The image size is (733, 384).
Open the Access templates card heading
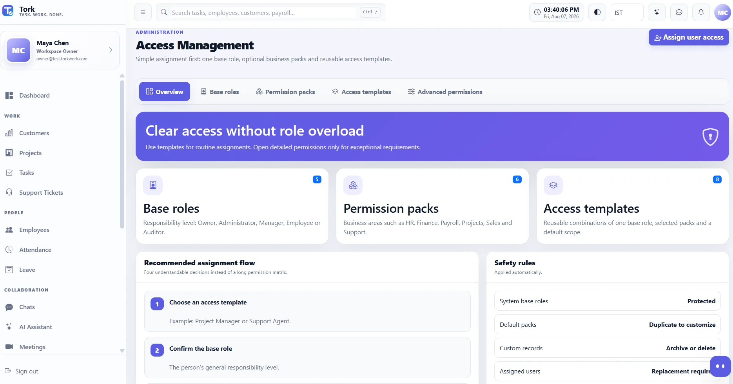[591, 208]
